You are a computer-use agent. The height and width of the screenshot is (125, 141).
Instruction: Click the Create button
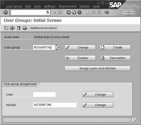(115, 47)
